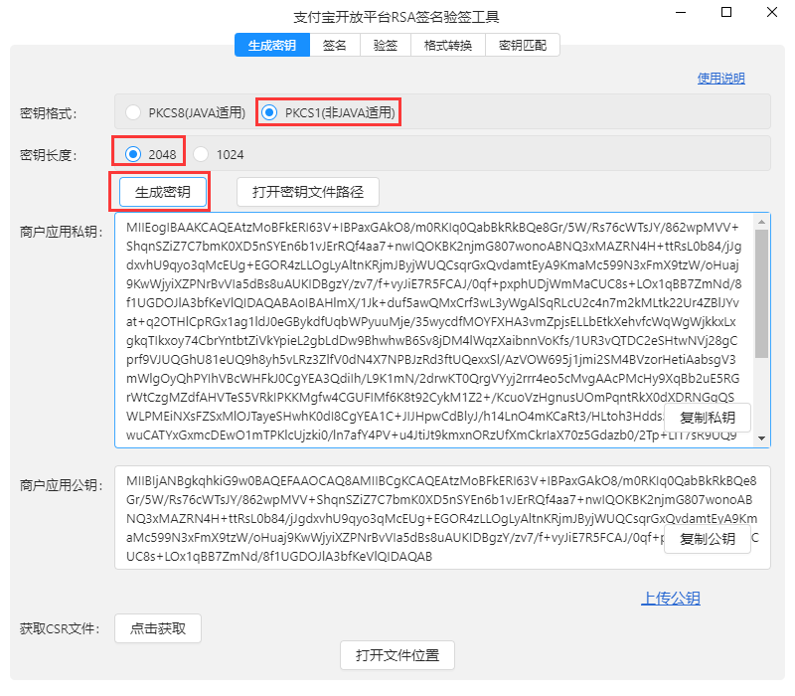Open the 签名 tab
This screenshot has height=696, width=795.
[x=335, y=45]
